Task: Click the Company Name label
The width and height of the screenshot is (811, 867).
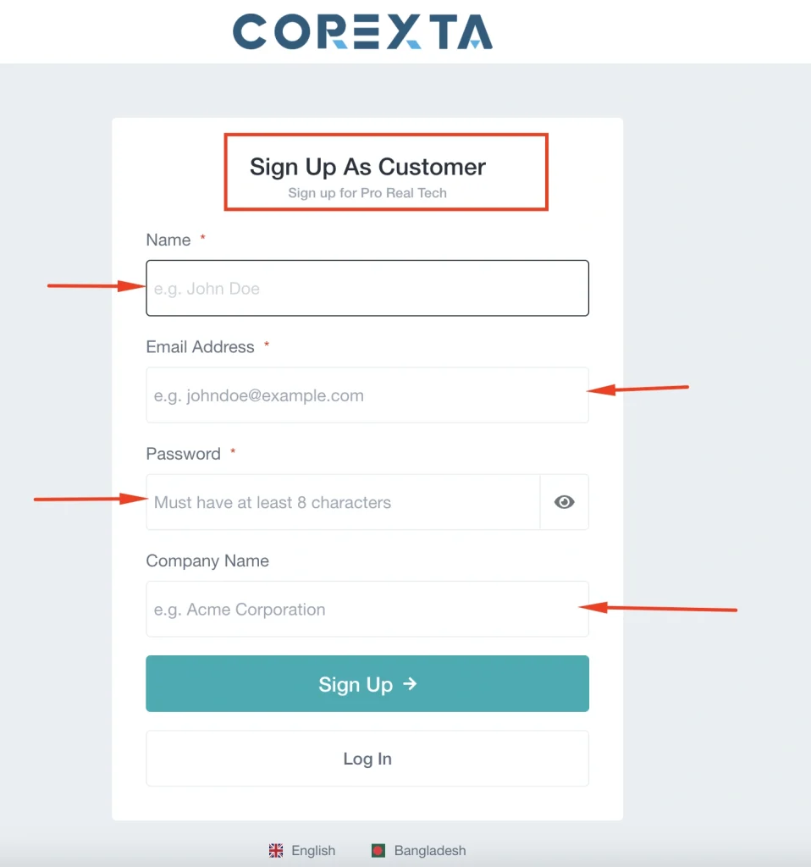Action: pos(207,561)
